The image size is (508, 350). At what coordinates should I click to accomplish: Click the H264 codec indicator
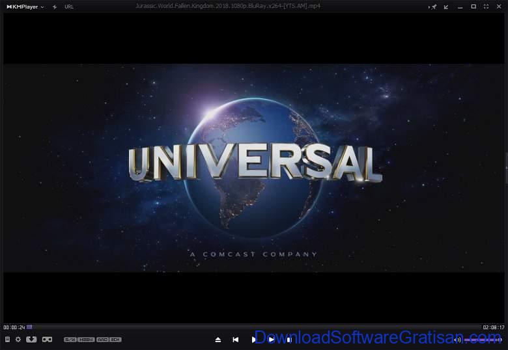(86, 340)
